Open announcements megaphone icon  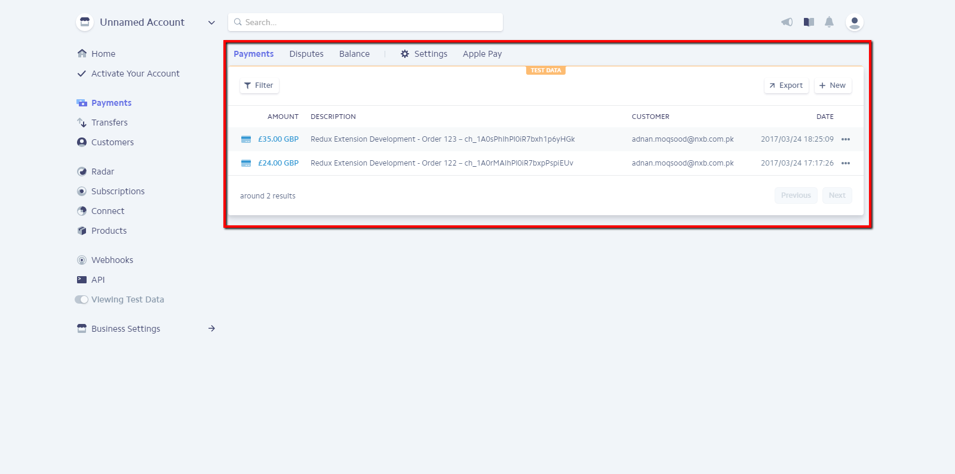[x=787, y=22]
